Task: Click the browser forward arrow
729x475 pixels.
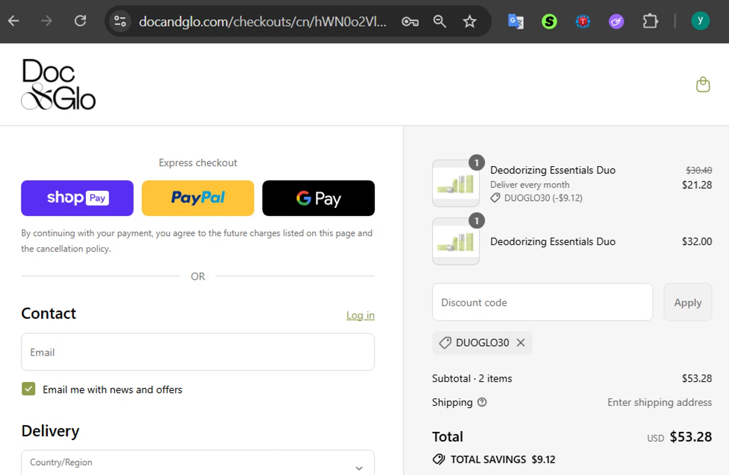Action: (x=47, y=21)
